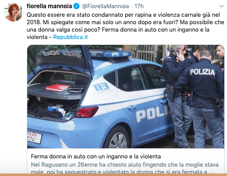Click the POLIZIA lettering on the officer's back

tap(202, 72)
